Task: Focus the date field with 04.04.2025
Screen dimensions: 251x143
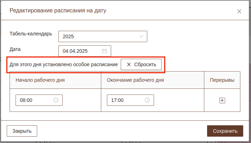Action: [80, 51]
